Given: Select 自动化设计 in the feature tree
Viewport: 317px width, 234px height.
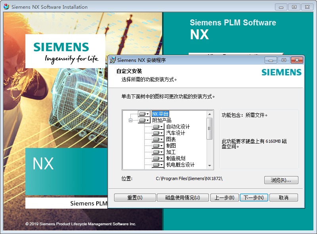Looking at the screenshot, I should [x=178, y=127].
